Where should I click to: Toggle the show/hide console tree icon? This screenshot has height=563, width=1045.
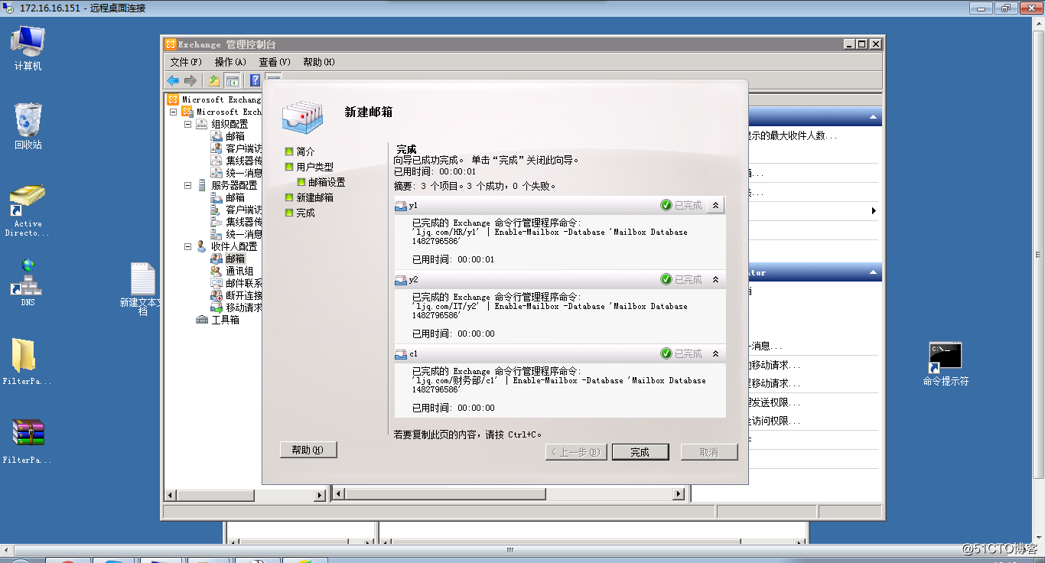pos(232,80)
